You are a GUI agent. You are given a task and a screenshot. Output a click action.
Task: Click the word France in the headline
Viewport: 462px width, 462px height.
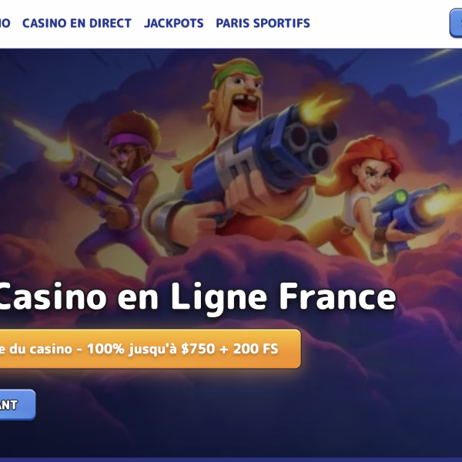(338, 296)
